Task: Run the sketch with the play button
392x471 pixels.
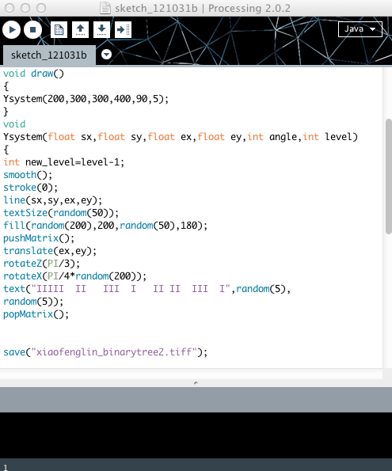Action: pyautogui.click(x=11, y=30)
